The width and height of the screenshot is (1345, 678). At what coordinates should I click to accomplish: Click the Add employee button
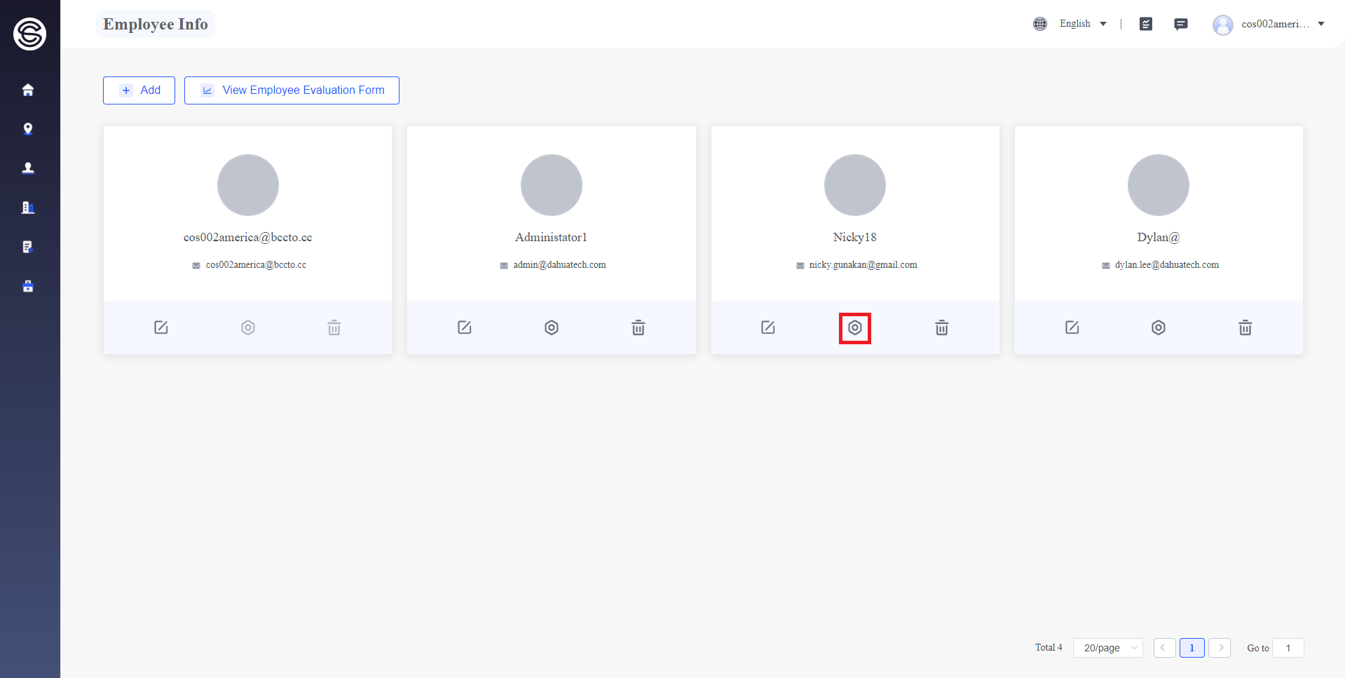(139, 90)
